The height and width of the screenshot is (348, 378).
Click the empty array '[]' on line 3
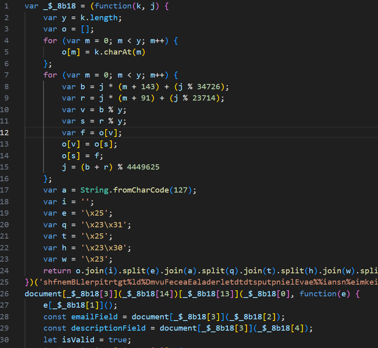(85, 29)
